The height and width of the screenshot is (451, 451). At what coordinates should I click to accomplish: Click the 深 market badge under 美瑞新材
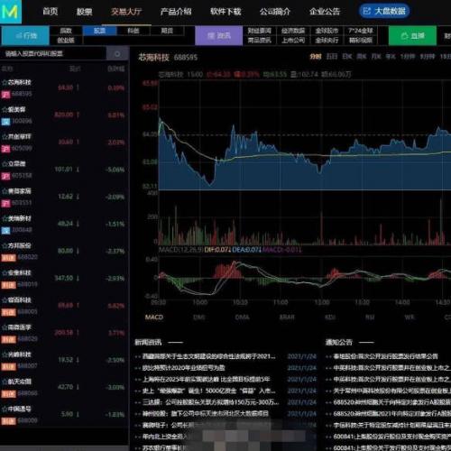pyautogui.click(x=5, y=230)
